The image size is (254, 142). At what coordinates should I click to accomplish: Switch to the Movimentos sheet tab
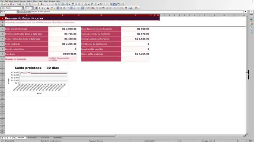tap(32, 138)
